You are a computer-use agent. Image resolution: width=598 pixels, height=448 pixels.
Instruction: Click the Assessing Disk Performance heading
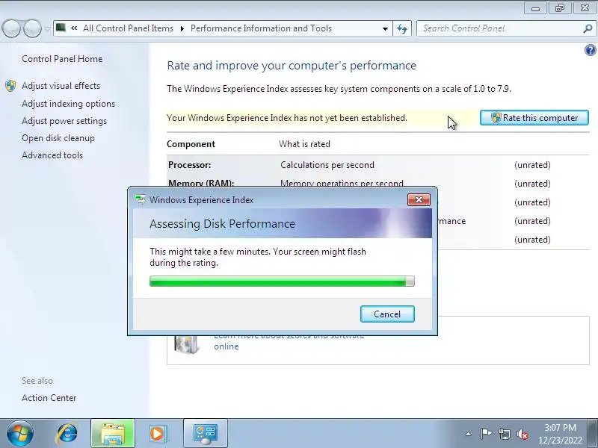pos(222,223)
